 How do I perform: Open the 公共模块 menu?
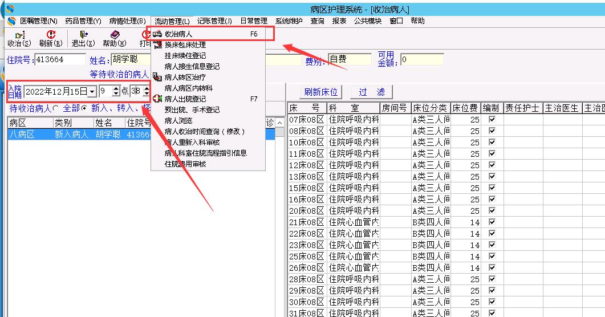pos(368,21)
